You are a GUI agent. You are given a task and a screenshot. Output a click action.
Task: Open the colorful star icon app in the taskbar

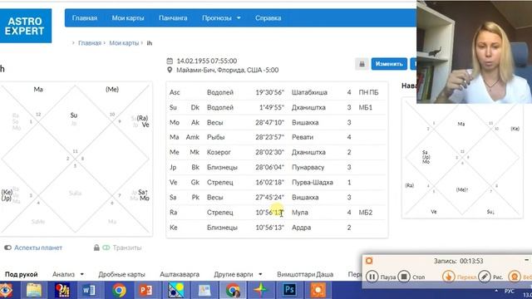[x=260, y=290]
